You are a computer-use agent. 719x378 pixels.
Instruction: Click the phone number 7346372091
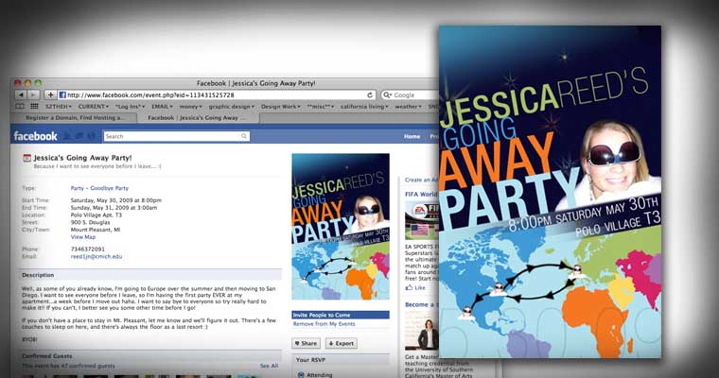(88, 249)
